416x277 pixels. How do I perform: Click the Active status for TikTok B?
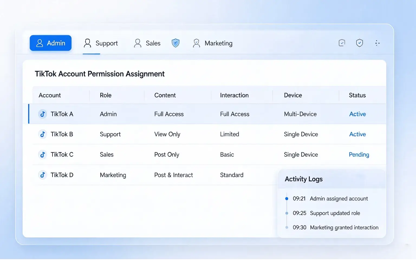(357, 134)
